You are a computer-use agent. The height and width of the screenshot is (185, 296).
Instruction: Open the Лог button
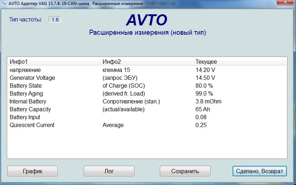click(x=109, y=171)
